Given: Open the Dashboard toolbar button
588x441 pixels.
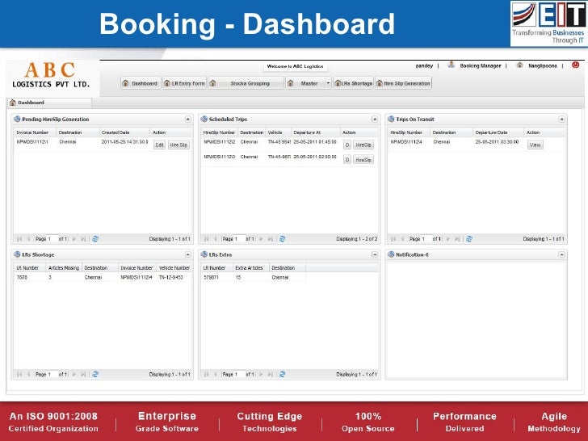Looking at the screenshot, I should tap(141, 83).
